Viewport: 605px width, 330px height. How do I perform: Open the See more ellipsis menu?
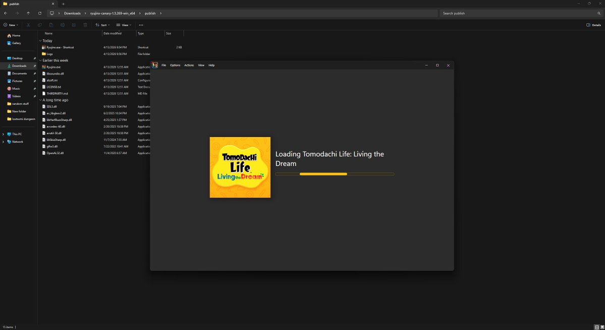141,25
